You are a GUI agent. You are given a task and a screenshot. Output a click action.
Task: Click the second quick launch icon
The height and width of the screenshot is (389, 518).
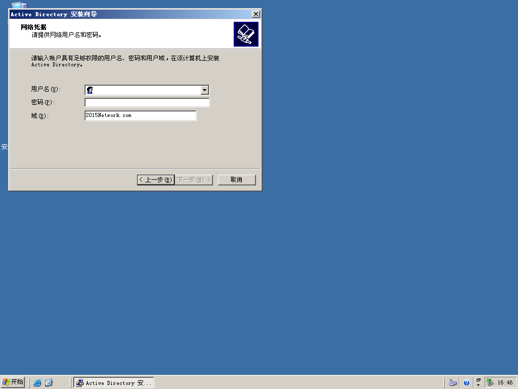(x=49, y=383)
